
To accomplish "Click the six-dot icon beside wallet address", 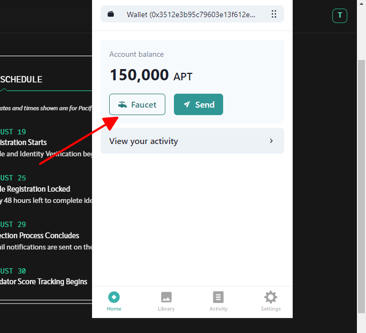I will pos(274,14).
